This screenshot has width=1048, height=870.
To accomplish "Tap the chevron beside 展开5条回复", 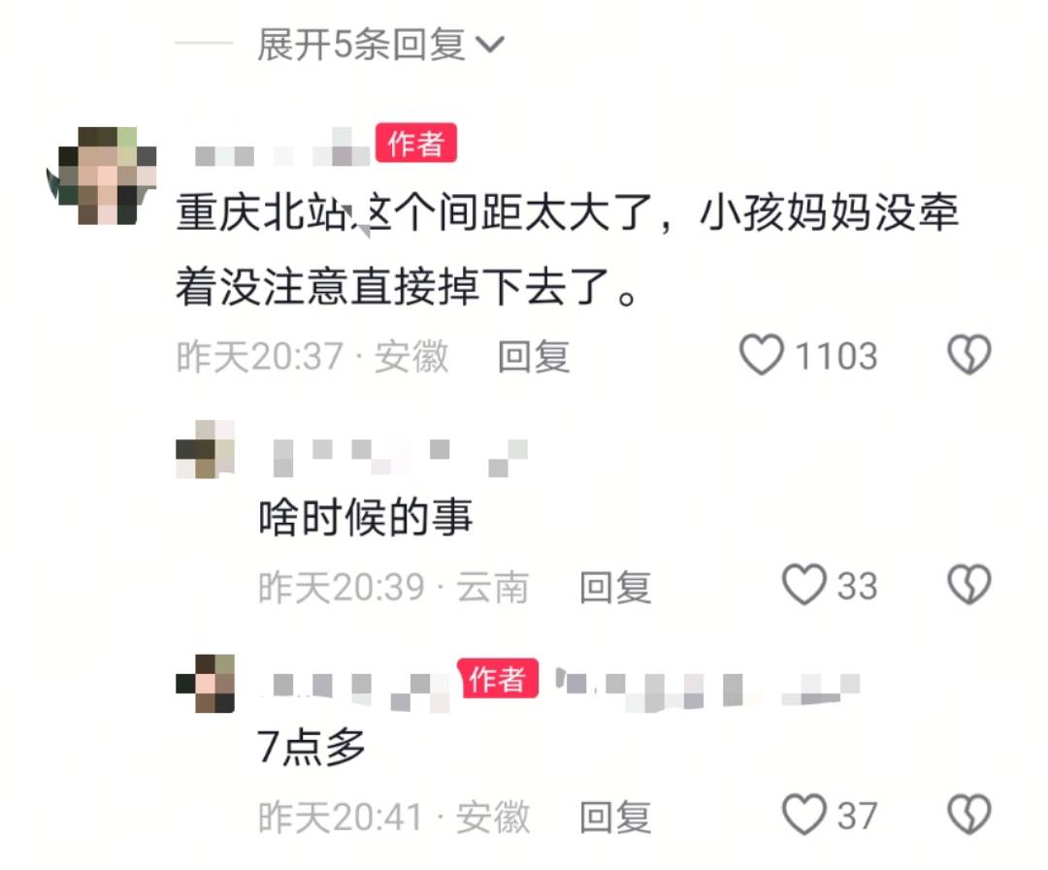I will pos(490,45).
